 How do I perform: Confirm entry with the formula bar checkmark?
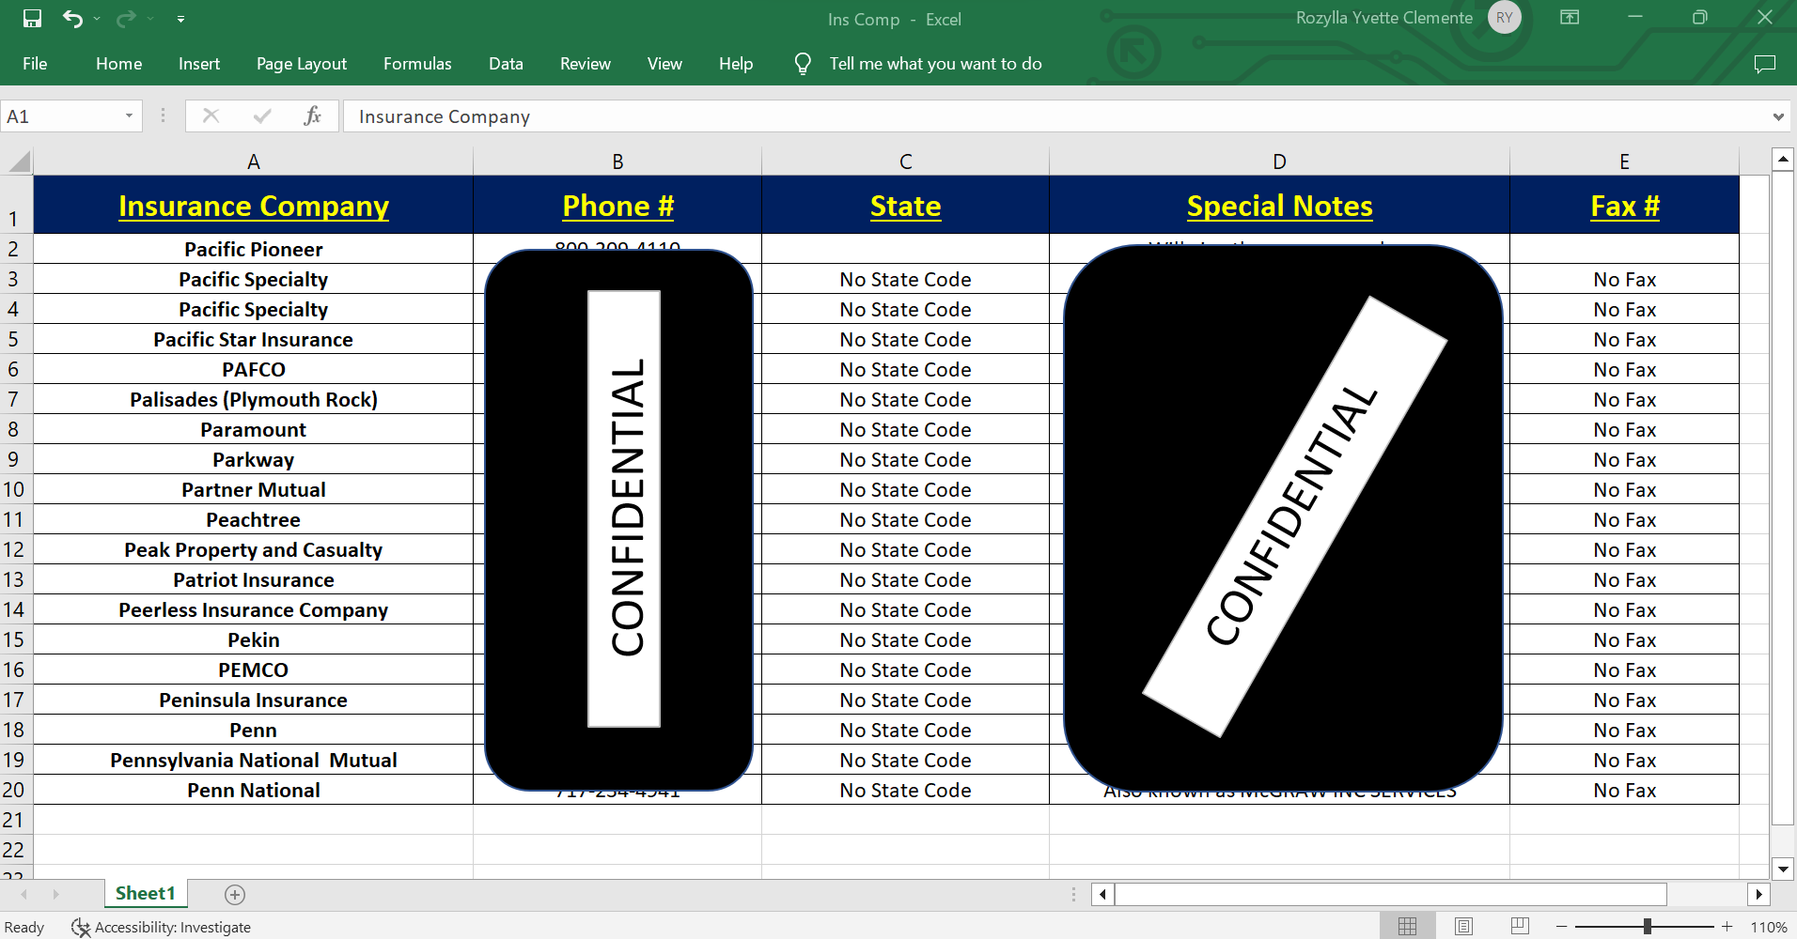point(262,115)
